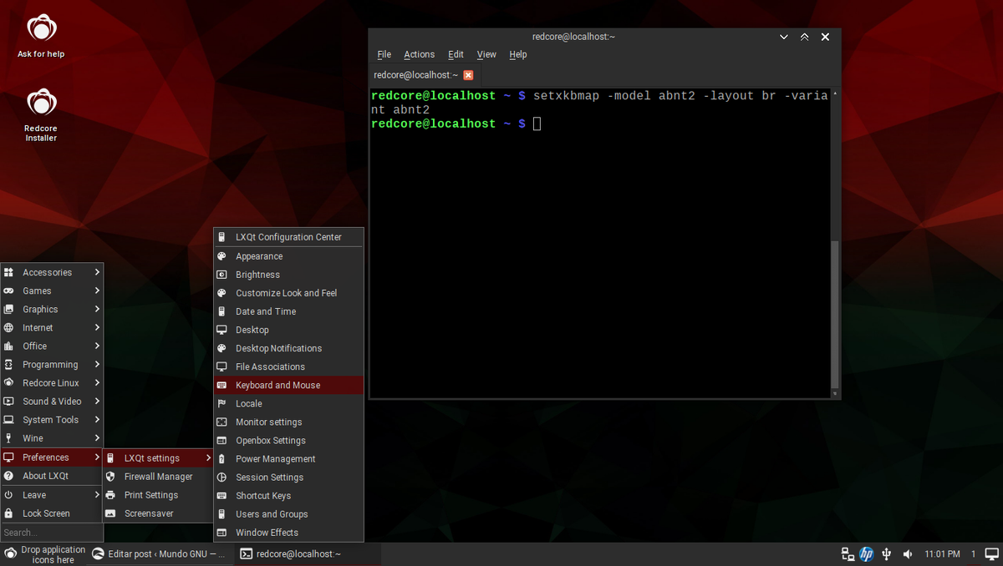Open the terminal Help menu
The image size is (1003, 566).
[518, 54]
